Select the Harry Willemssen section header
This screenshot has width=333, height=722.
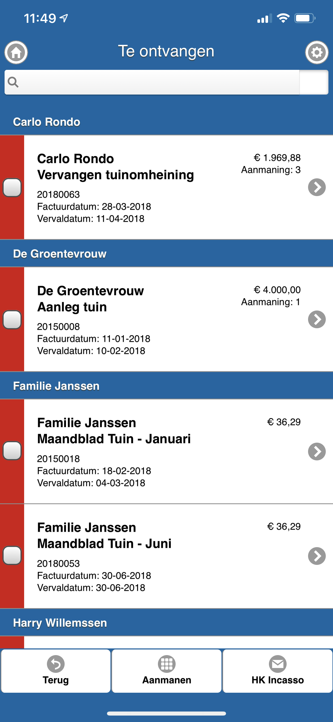tap(167, 623)
